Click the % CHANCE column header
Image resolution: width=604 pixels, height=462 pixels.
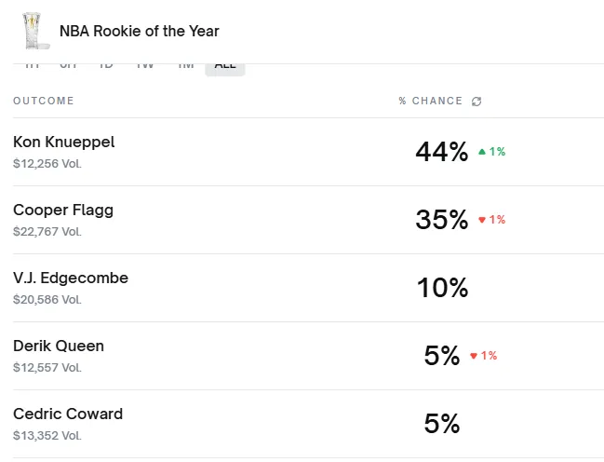pyautogui.click(x=430, y=101)
